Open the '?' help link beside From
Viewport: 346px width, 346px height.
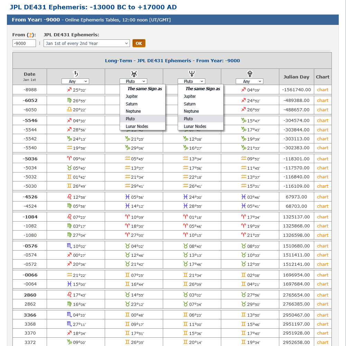click(x=30, y=35)
